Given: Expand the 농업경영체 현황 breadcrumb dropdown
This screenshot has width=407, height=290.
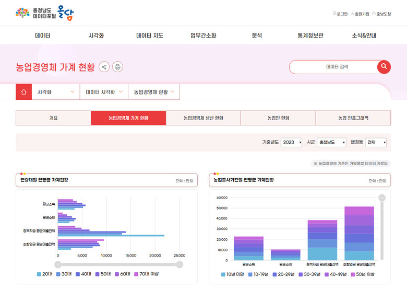Looking at the screenshot, I should 153,92.
